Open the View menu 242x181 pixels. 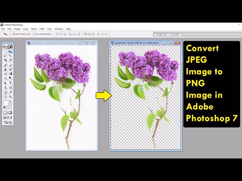pos(50,29)
